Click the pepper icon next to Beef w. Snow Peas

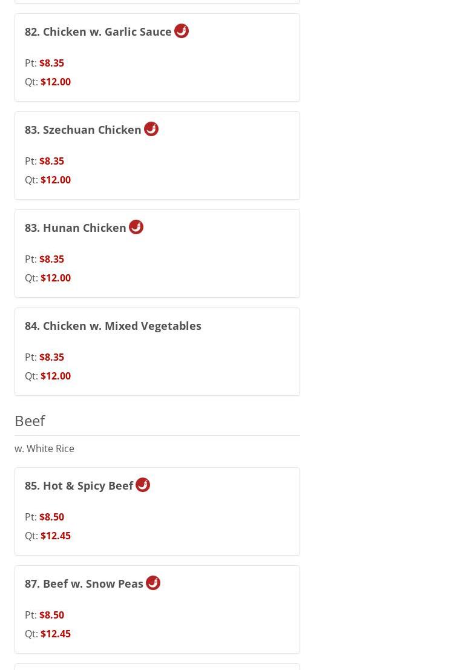[153, 583]
